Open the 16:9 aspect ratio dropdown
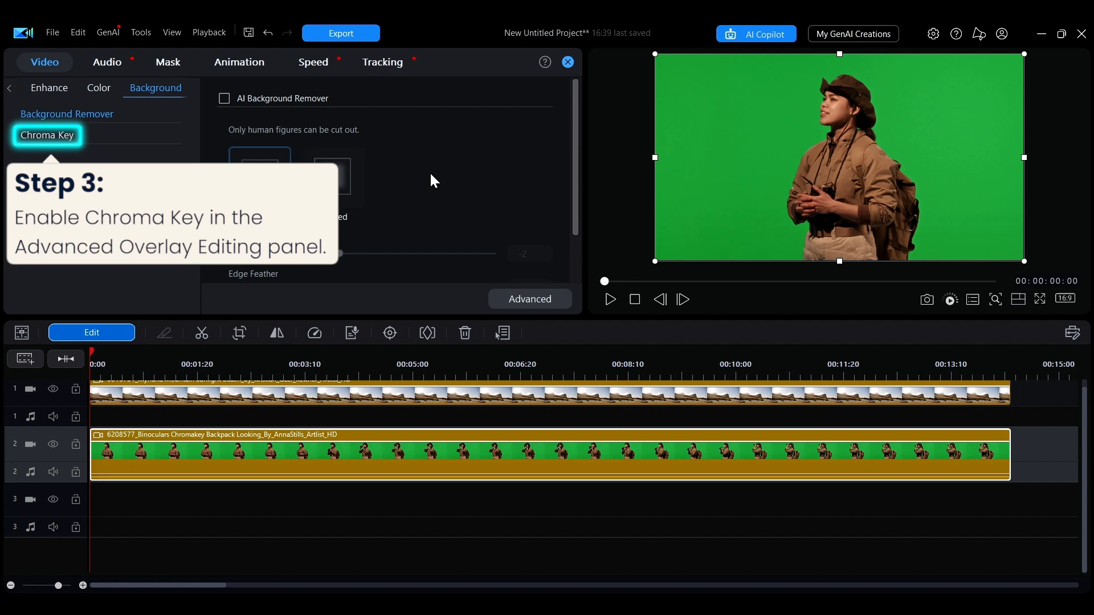Image resolution: width=1094 pixels, height=615 pixels. click(1065, 298)
